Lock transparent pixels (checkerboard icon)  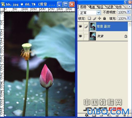click(x=89, y=18)
